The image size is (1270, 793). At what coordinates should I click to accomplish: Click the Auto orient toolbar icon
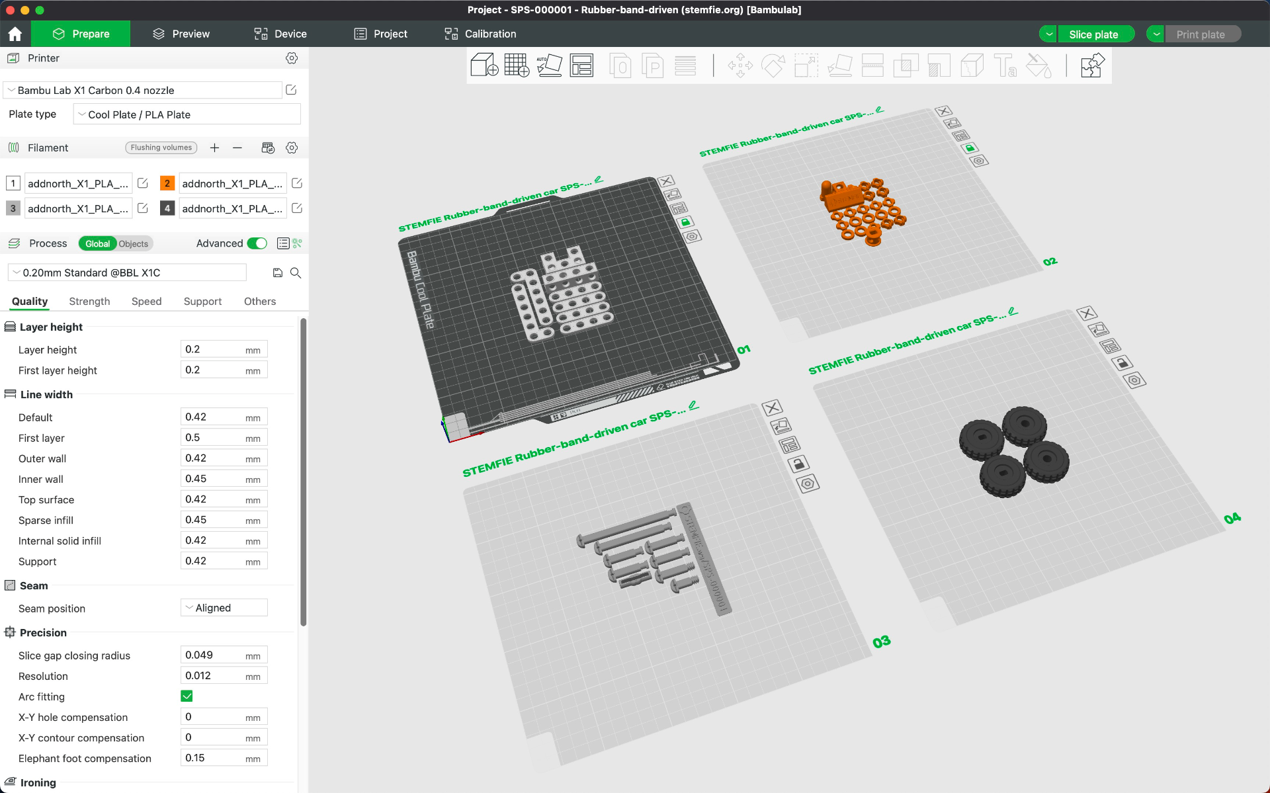click(549, 65)
